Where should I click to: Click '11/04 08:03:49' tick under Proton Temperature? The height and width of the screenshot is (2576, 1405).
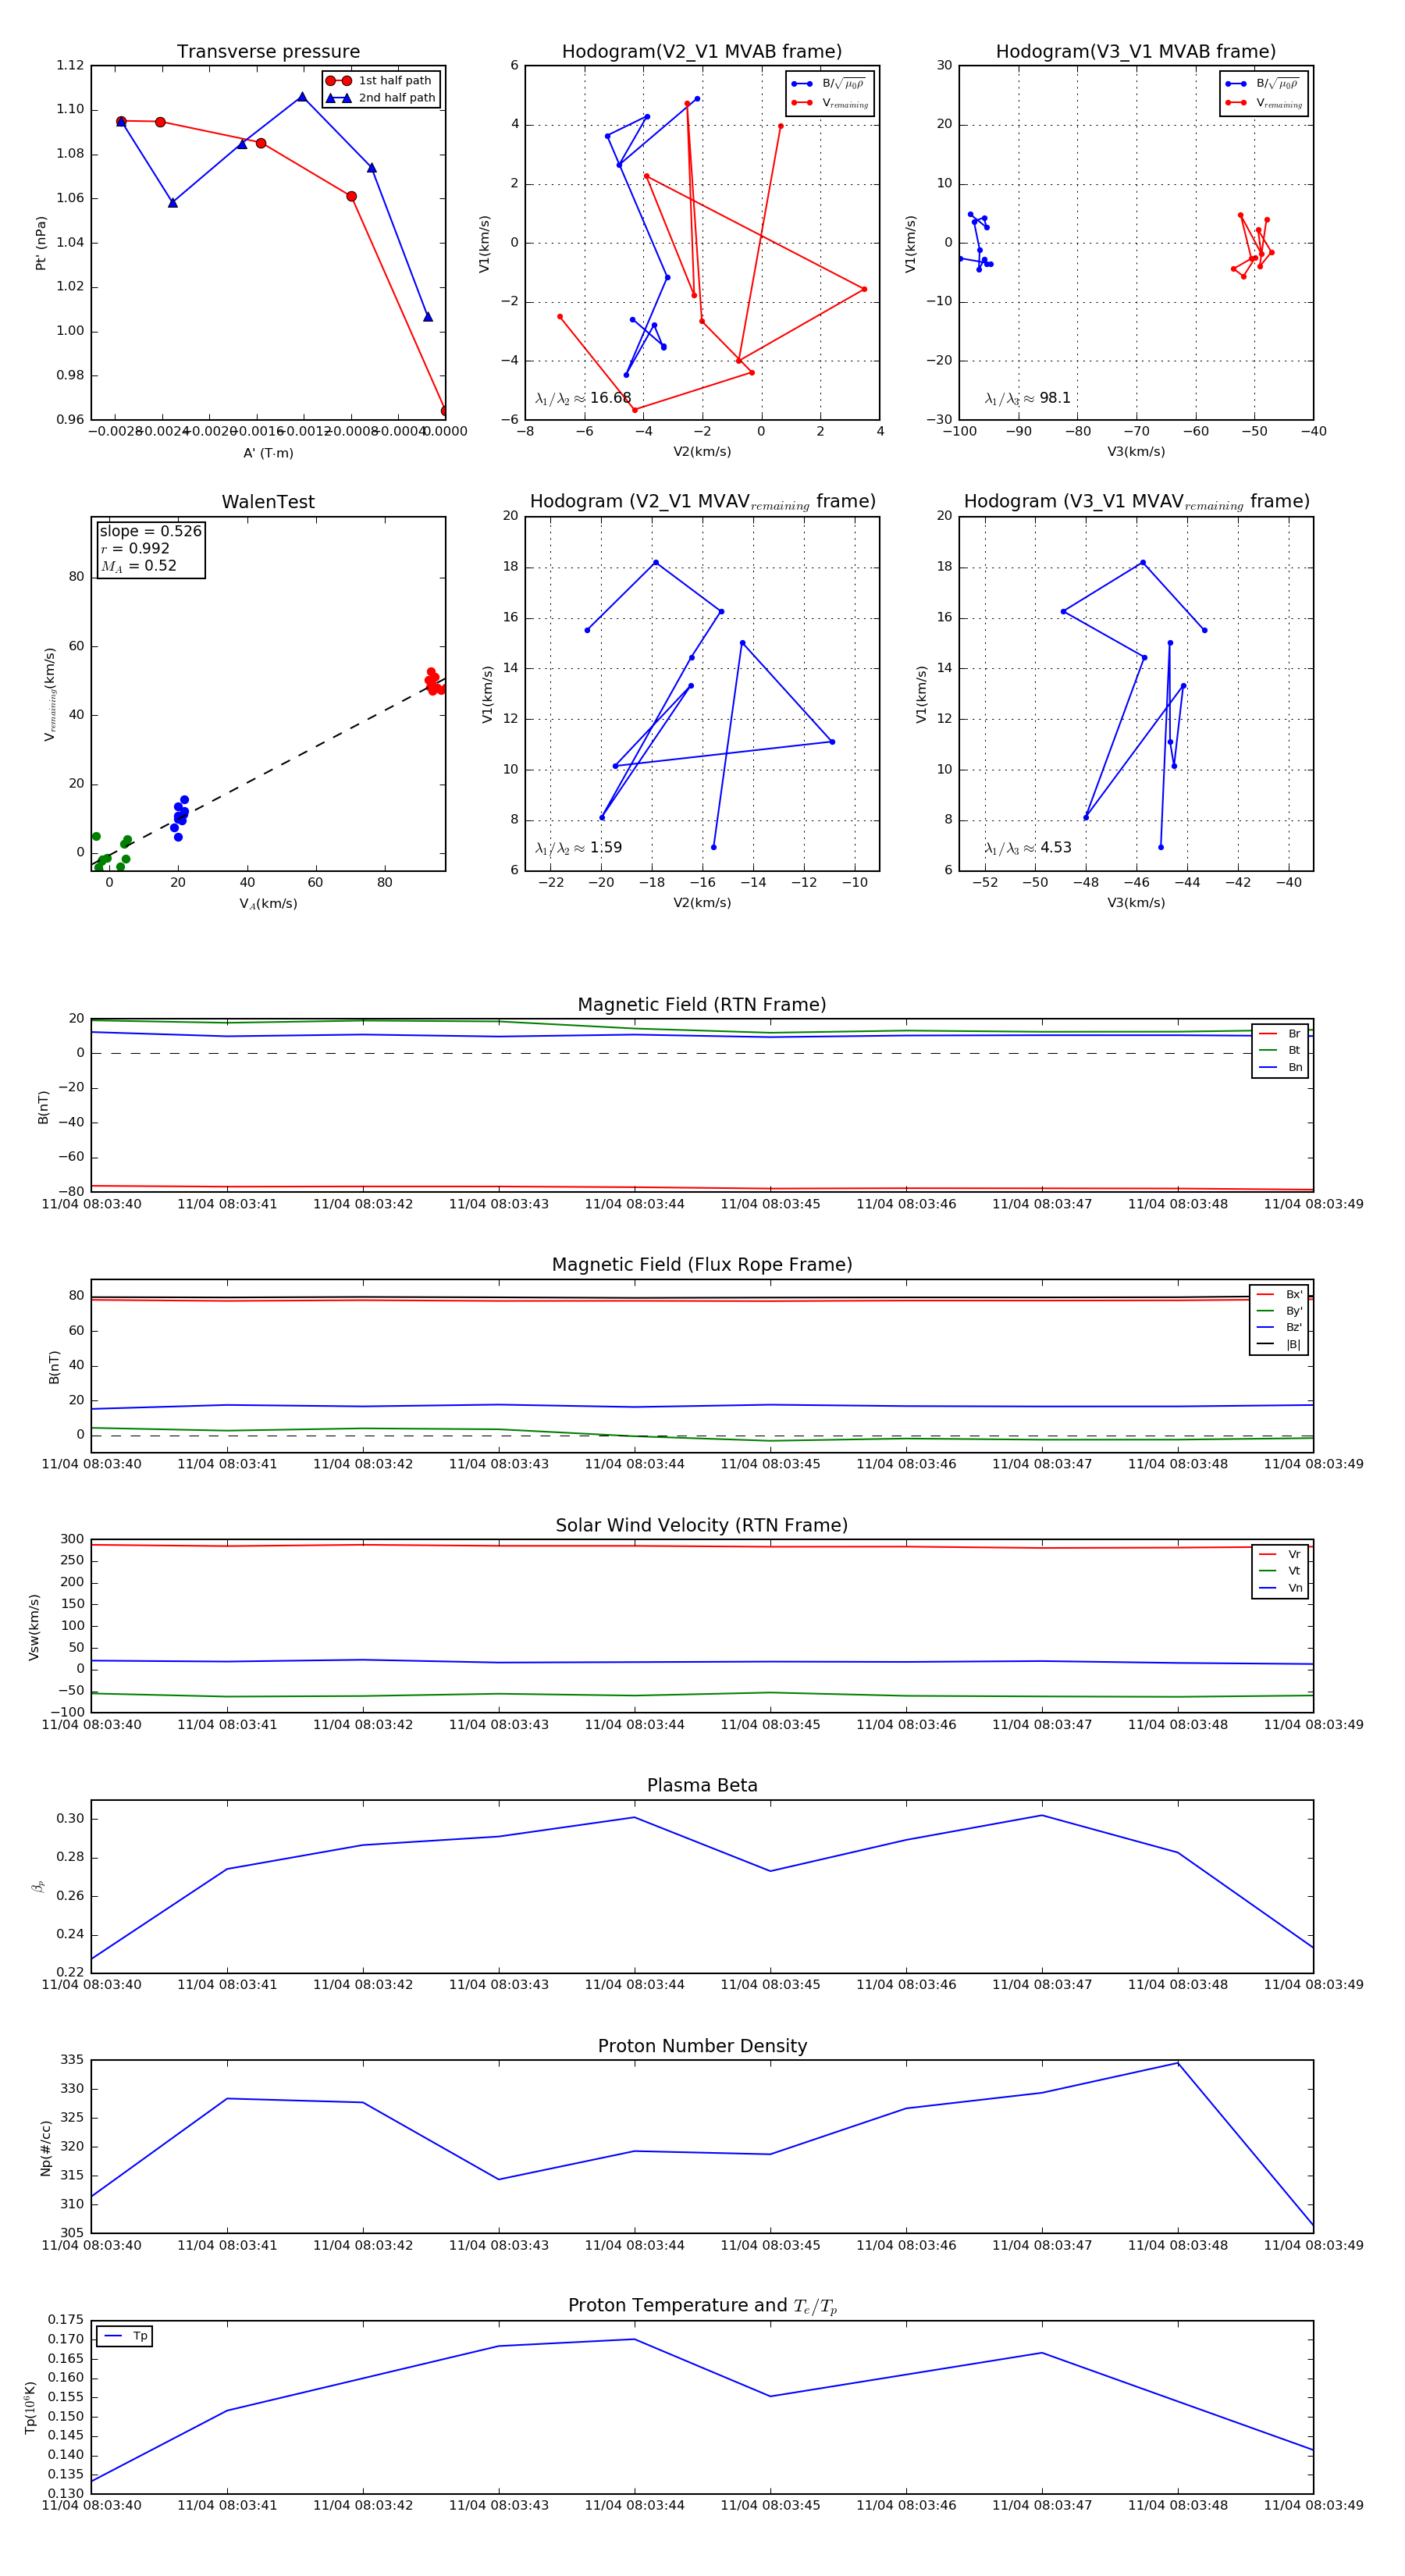pos(1313,2505)
